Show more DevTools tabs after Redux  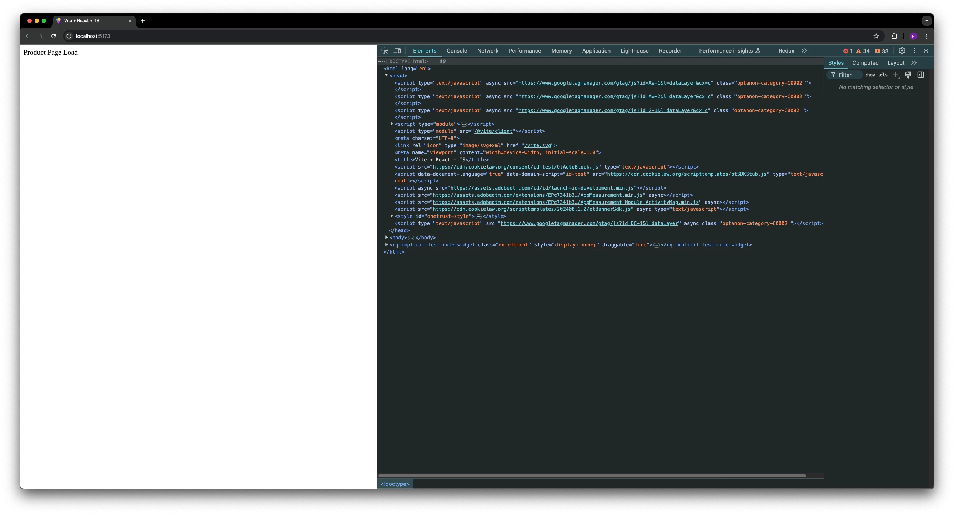point(804,51)
